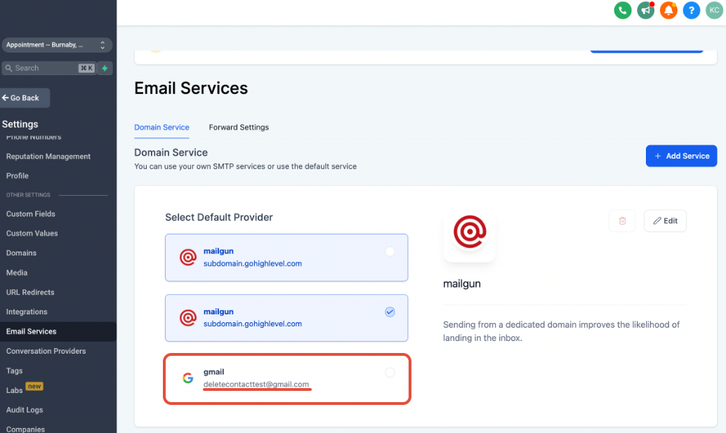Click the Go Back button
The image size is (726, 433).
25,98
